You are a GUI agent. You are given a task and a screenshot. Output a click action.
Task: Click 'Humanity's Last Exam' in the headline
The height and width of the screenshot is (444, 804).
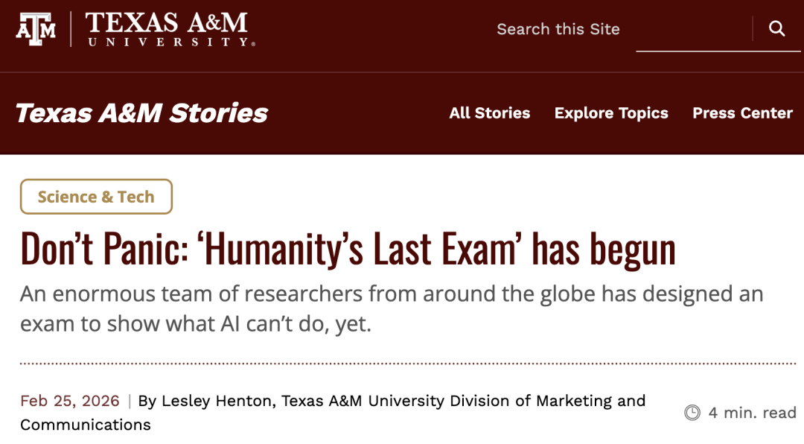[x=361, y=250]
